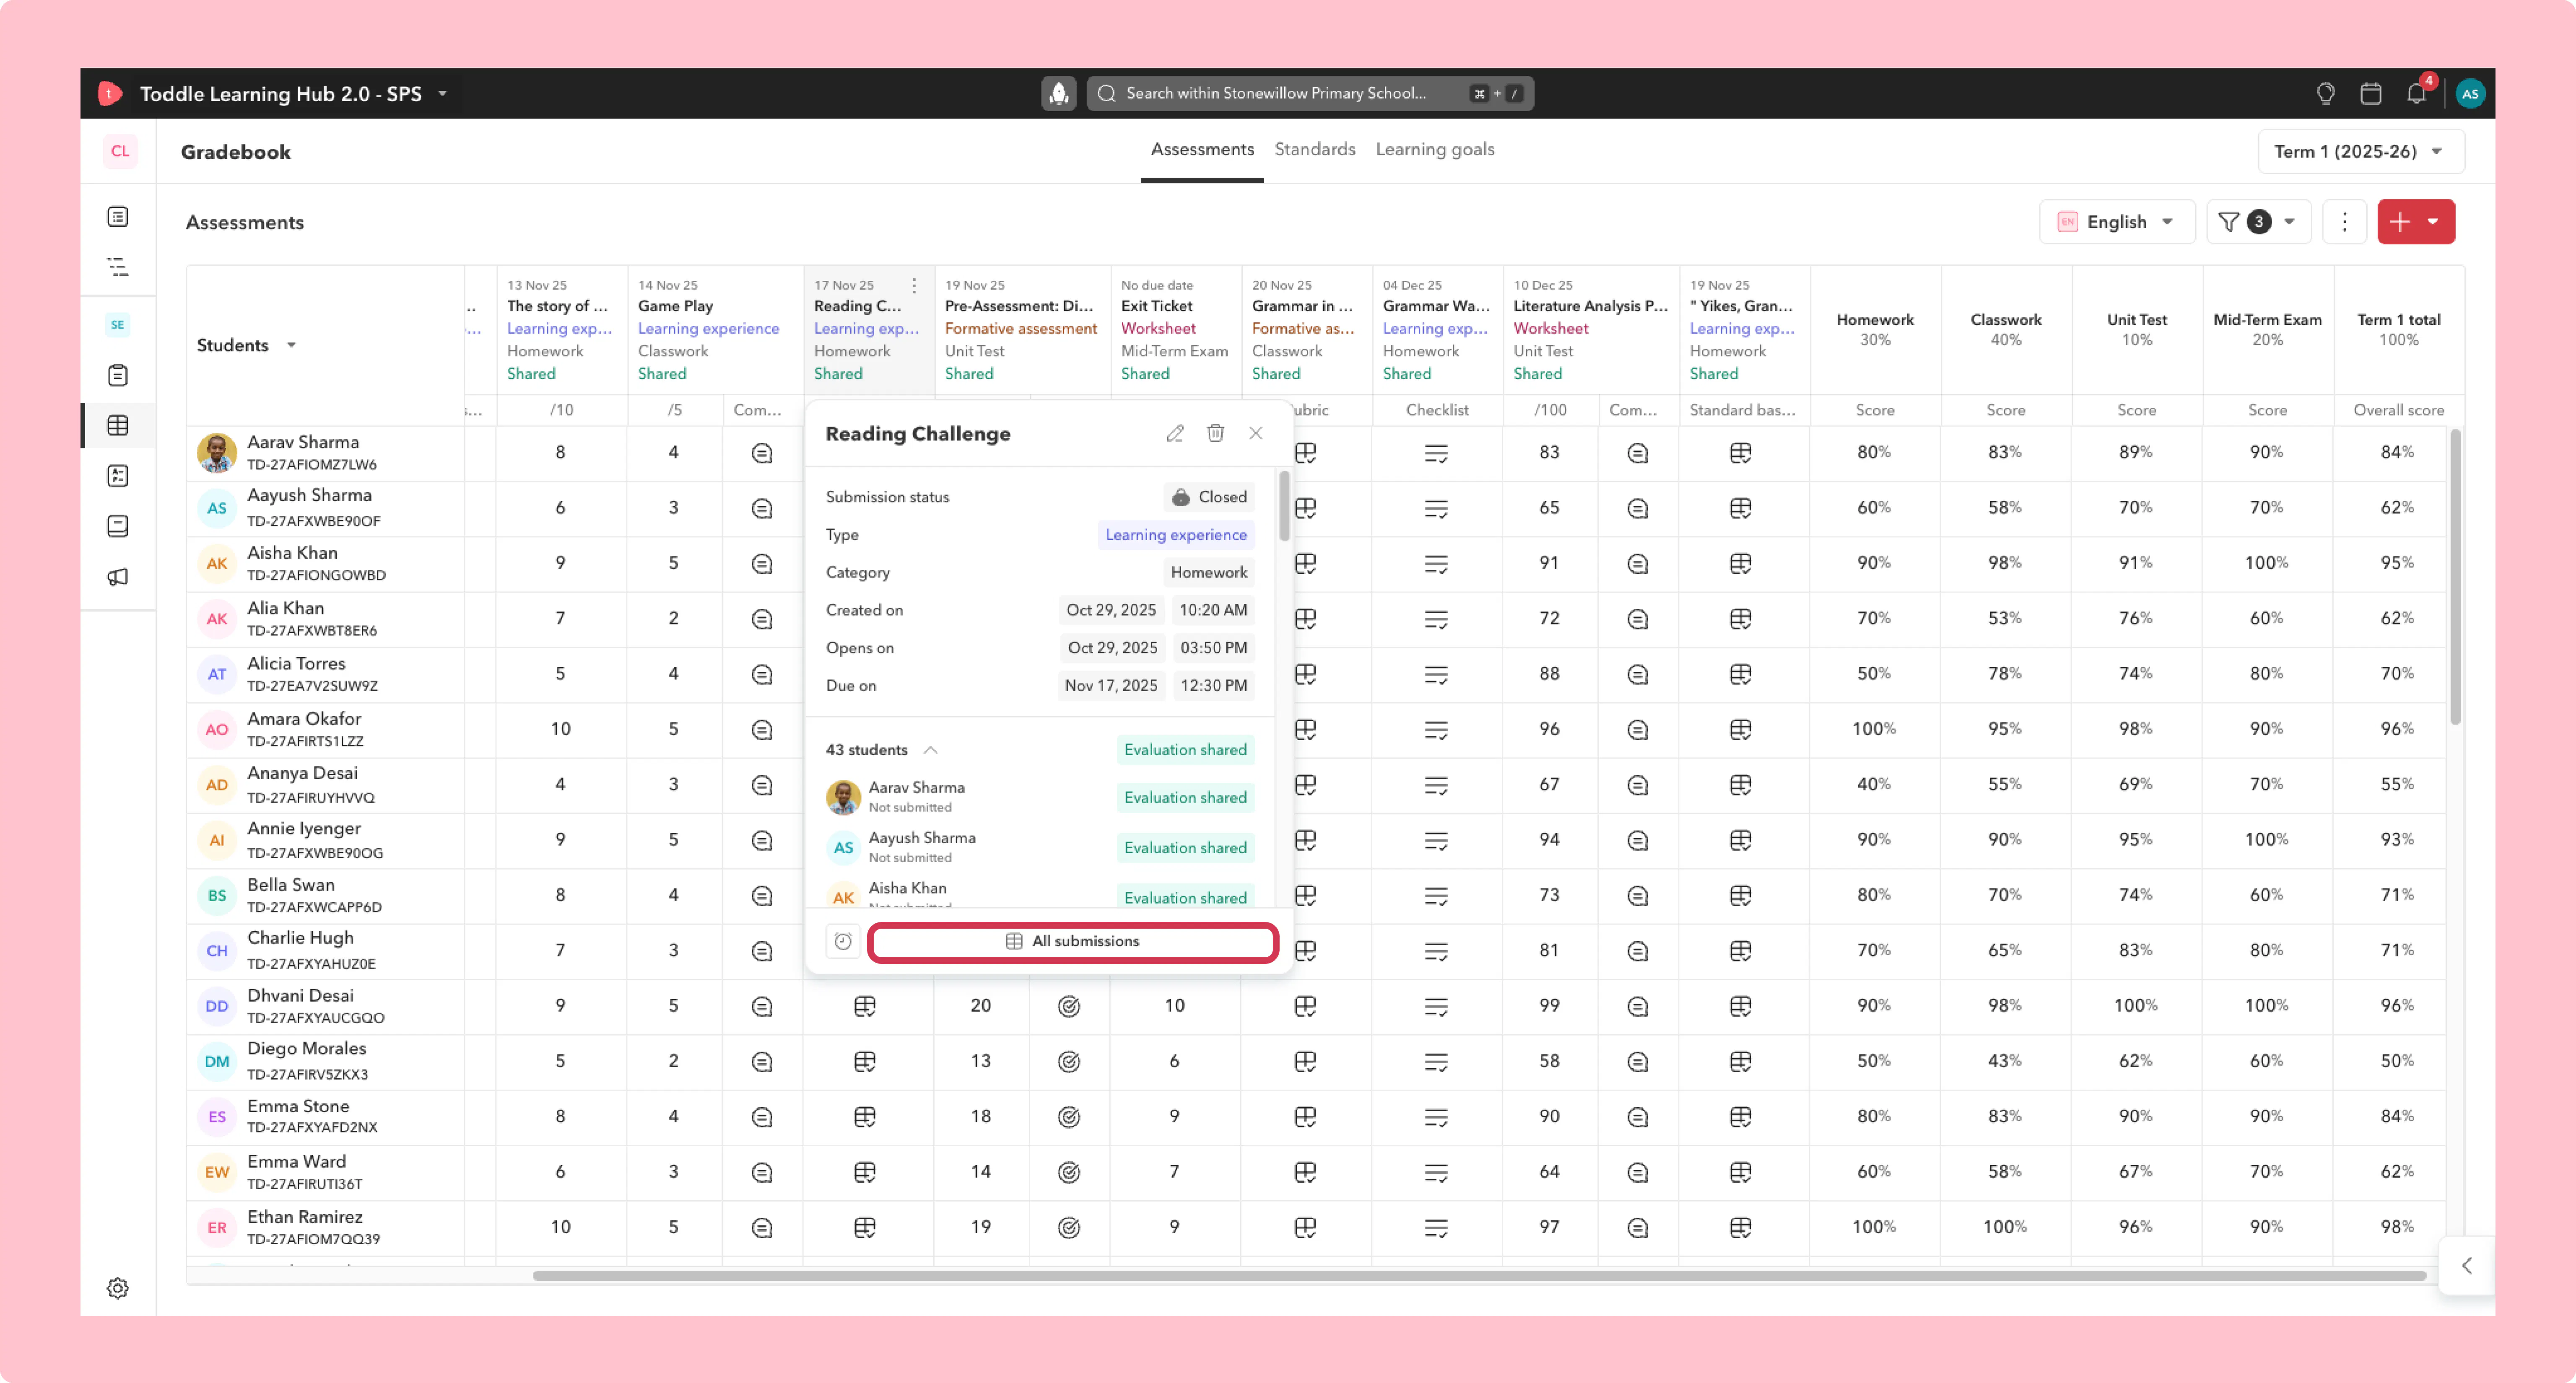Open the AS user profile avatar

click(2470, 93)
